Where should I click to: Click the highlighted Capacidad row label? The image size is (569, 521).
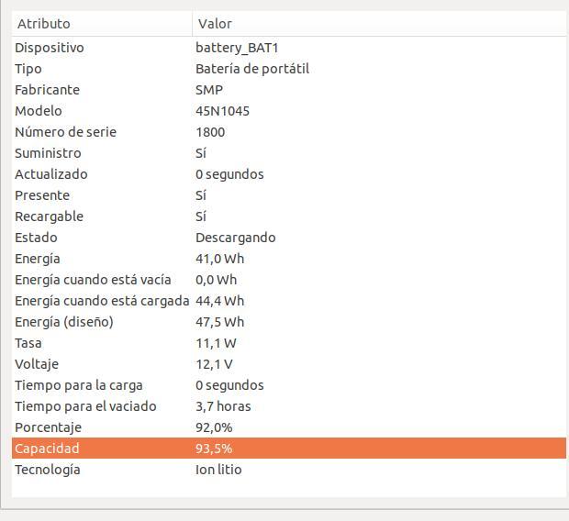coord(47,449)
